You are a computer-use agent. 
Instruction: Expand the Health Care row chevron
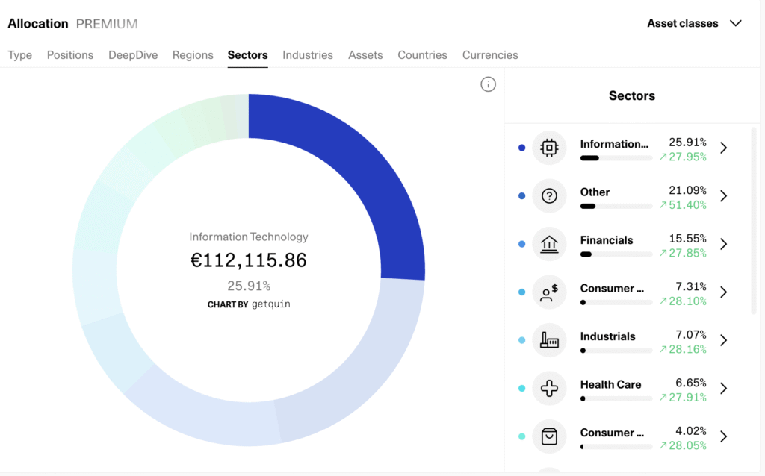click(x=723, y=388)
